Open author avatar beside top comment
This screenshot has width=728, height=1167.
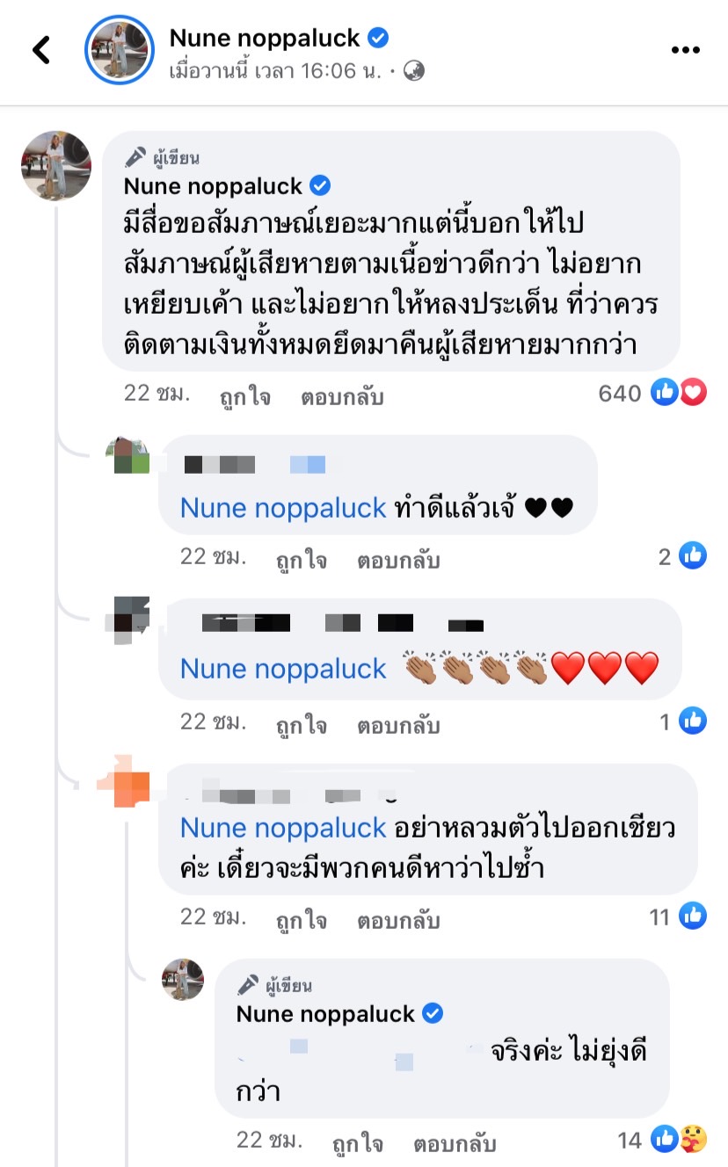click(56, 166)
